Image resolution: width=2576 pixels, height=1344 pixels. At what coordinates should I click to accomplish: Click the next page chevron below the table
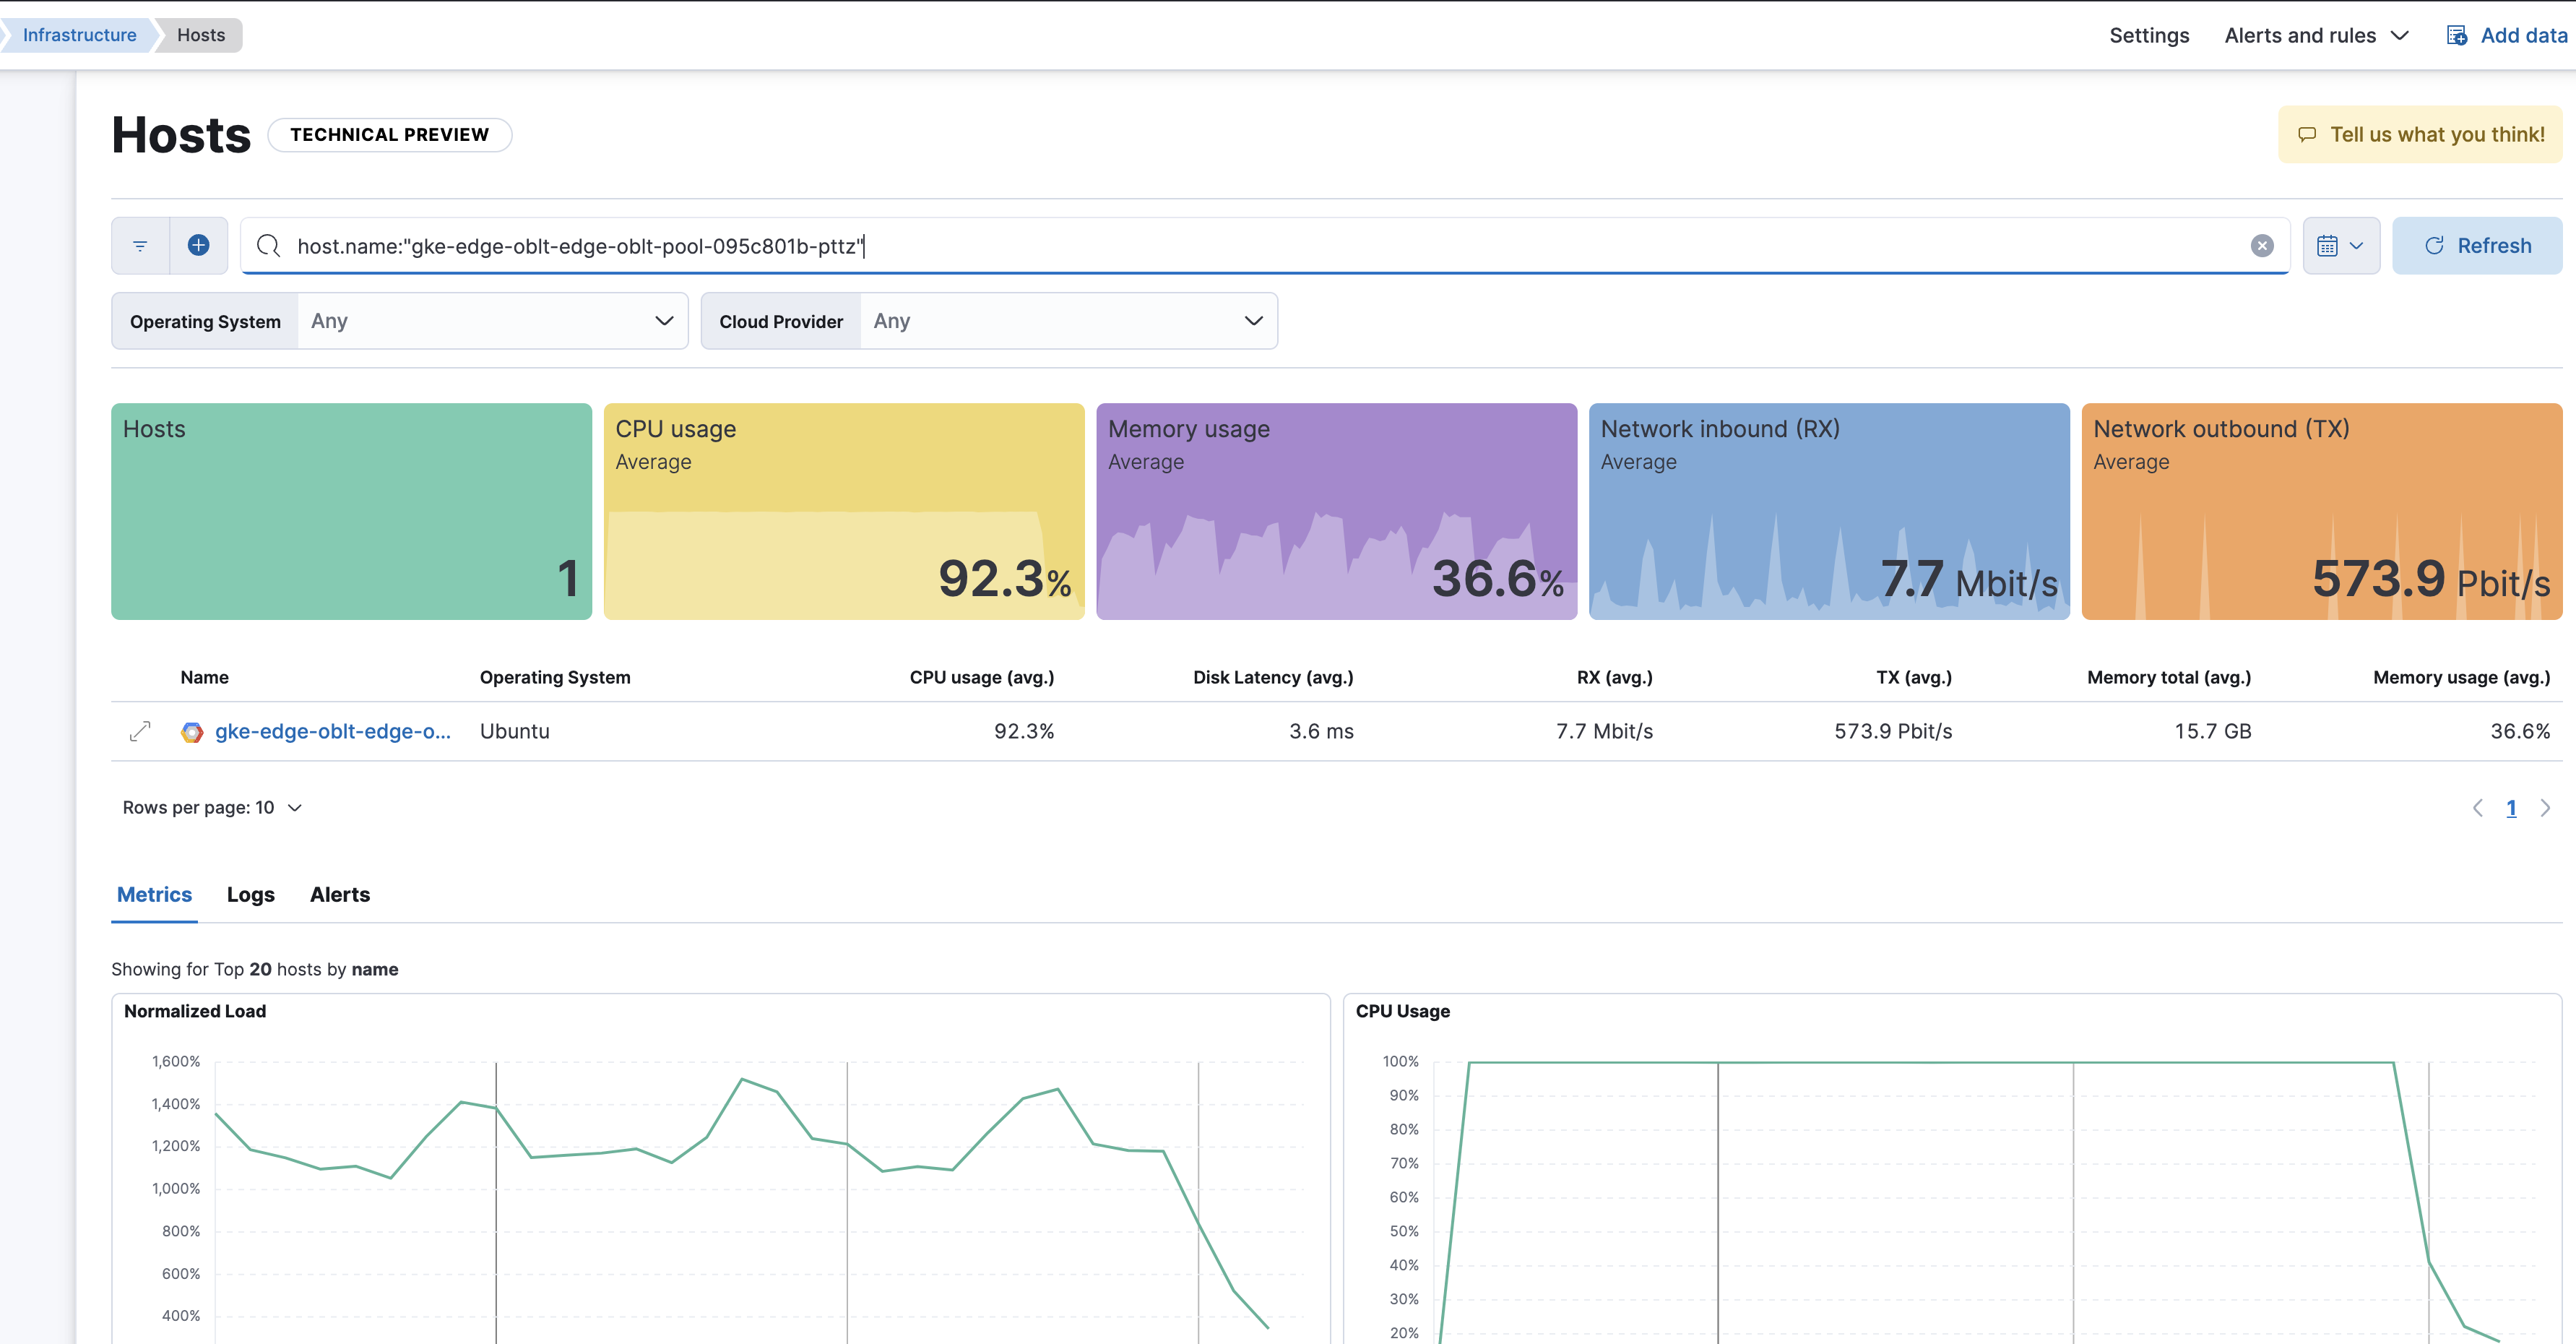(2544, 807)
